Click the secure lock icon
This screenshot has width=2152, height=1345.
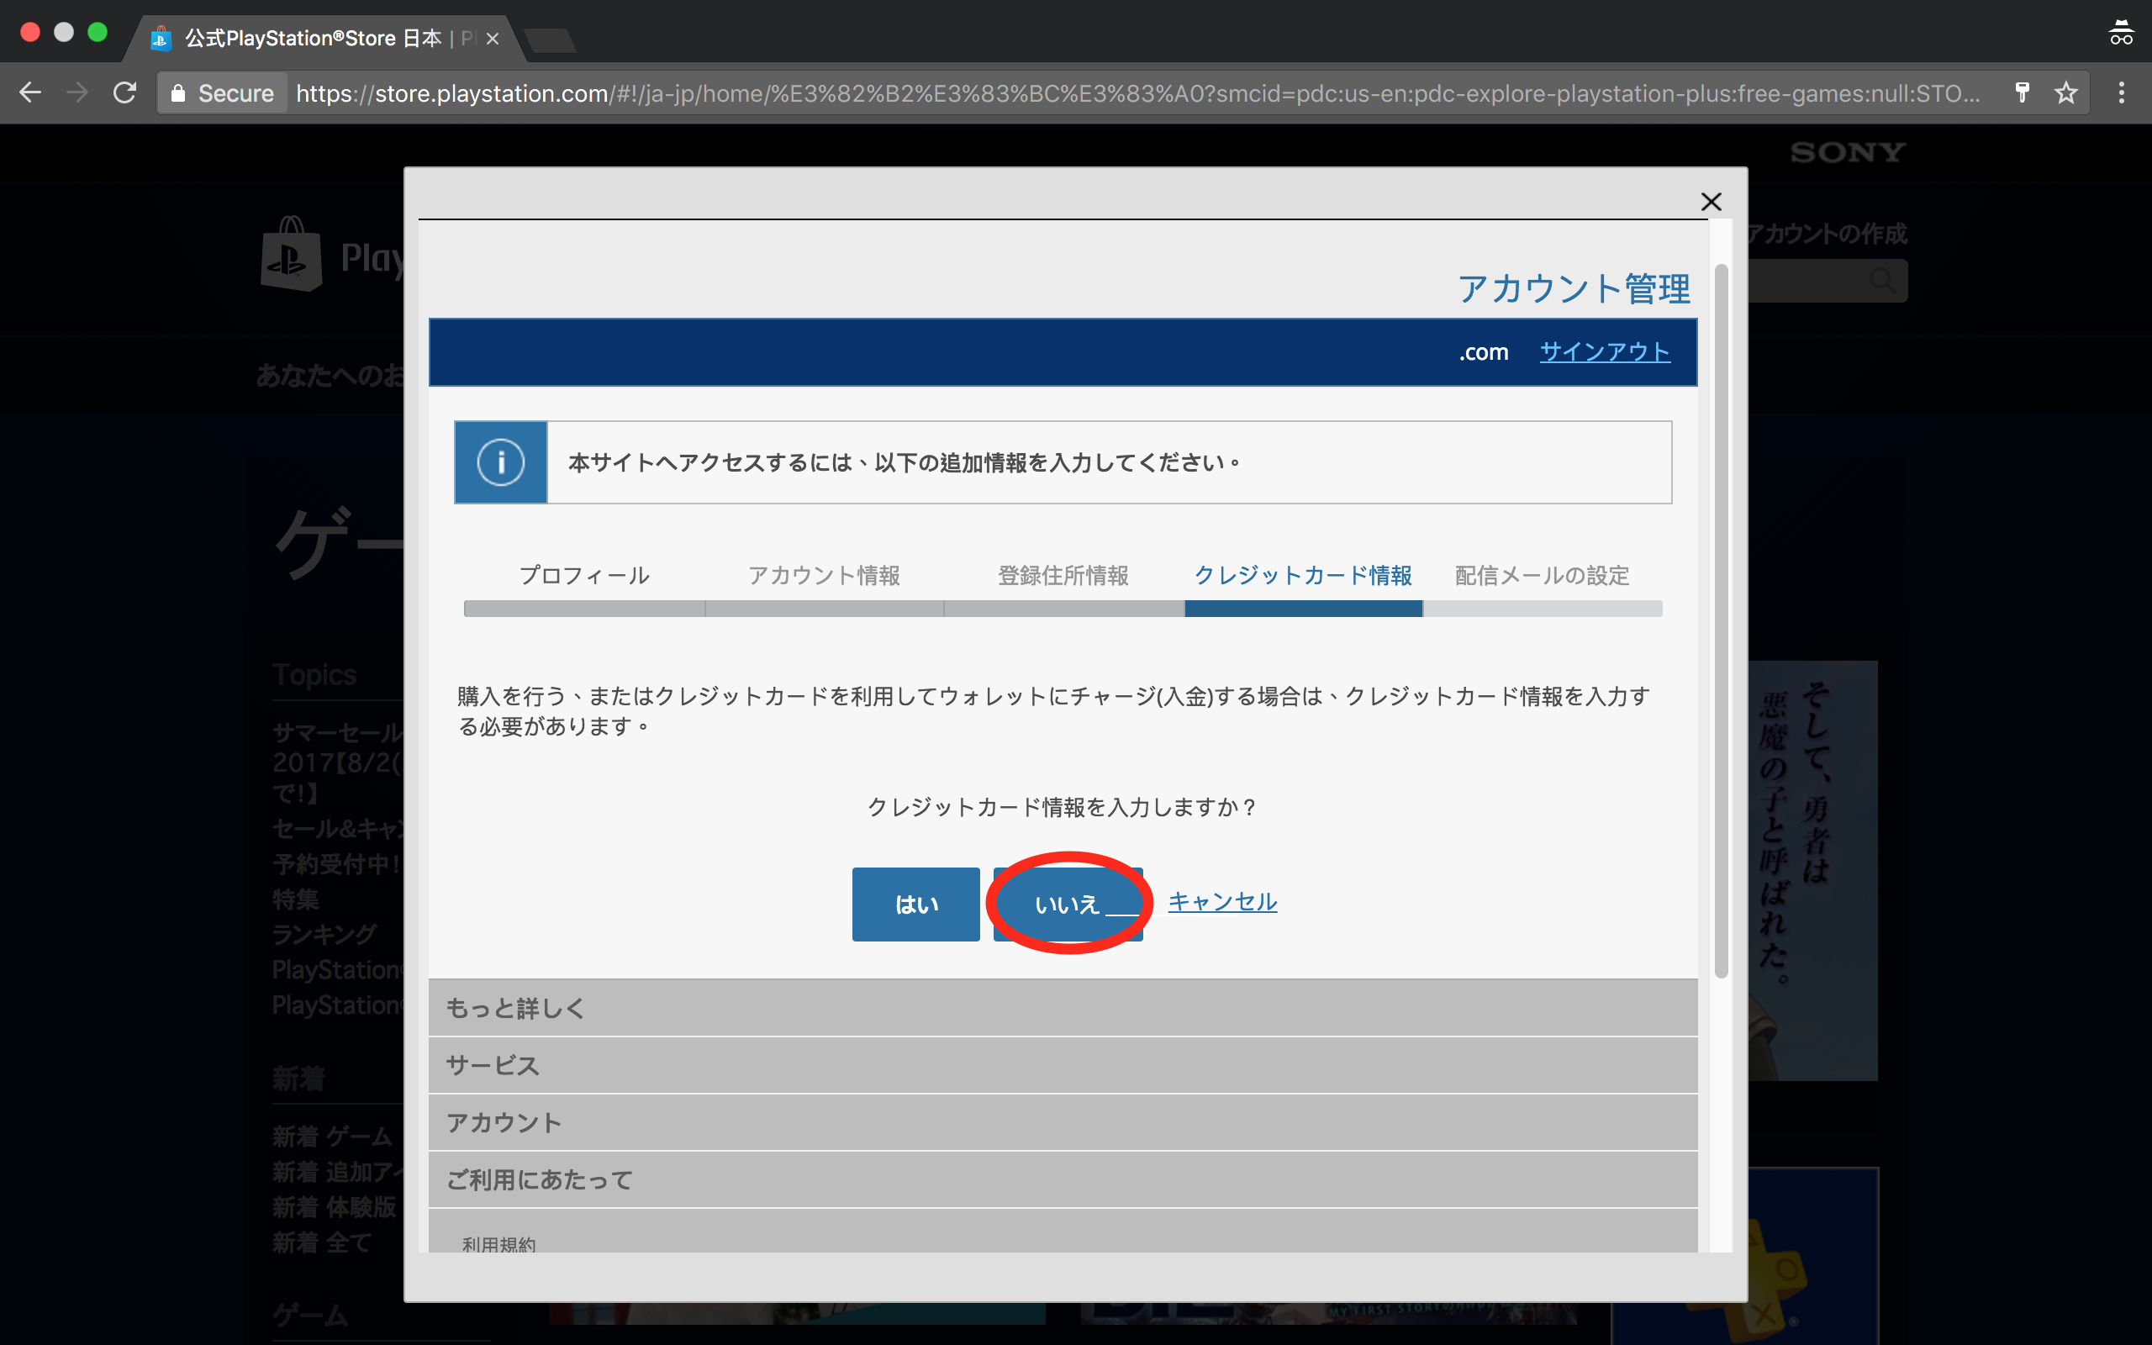coord(178,93)
